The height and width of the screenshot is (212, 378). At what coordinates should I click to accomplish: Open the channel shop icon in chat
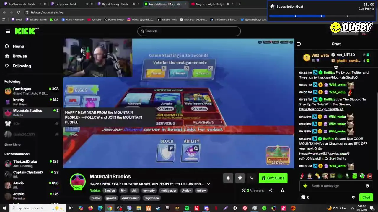point(303,197)
